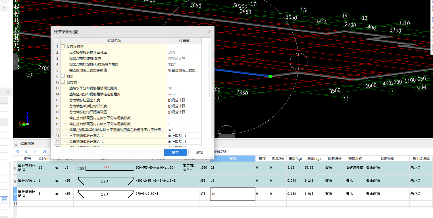Screen dimensions: 433x218
Task: Jump to last rebar record arrow
Action: pos(44,152)
